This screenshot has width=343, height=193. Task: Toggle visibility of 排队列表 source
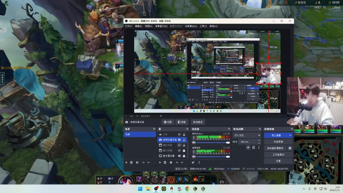tap(179, 145)
